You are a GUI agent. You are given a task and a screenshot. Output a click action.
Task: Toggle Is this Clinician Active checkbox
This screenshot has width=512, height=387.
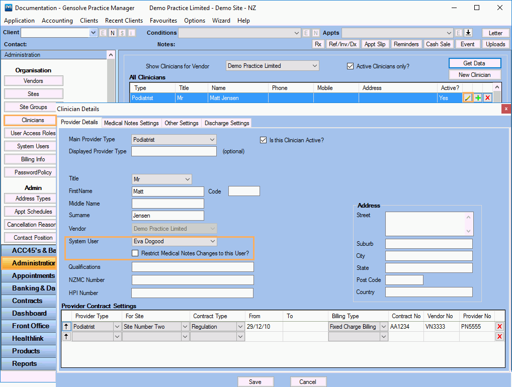[x=263, y=140]
